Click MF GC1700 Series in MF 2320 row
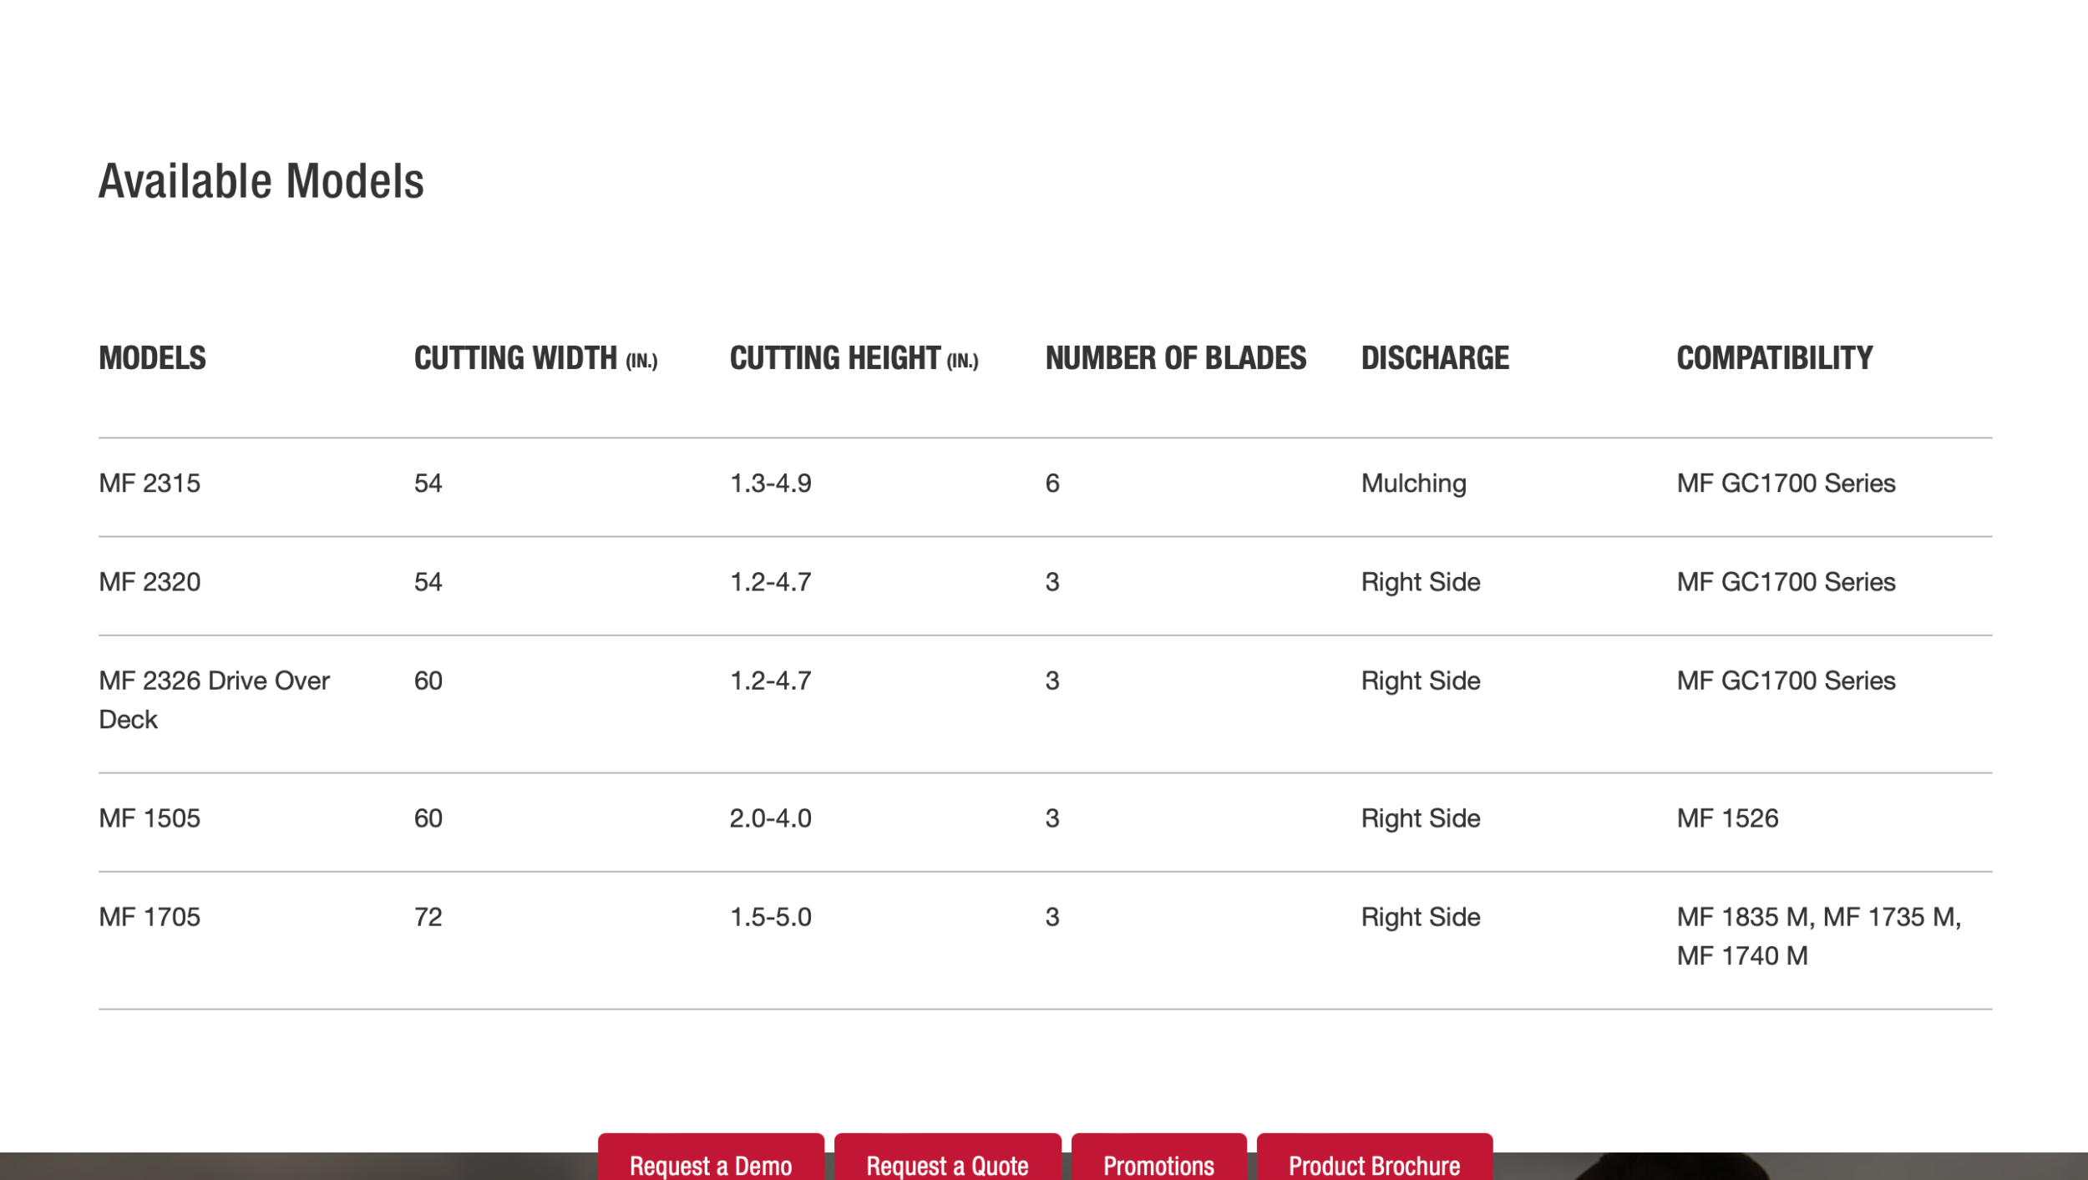 click(x=1786, y=582)
